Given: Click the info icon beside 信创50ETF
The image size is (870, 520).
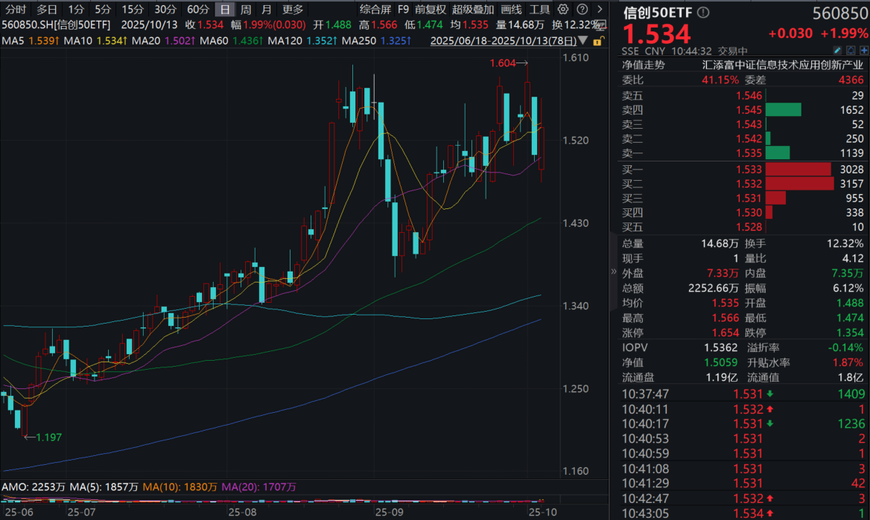Looking at the screenshot, I should [x=703, y=13].
